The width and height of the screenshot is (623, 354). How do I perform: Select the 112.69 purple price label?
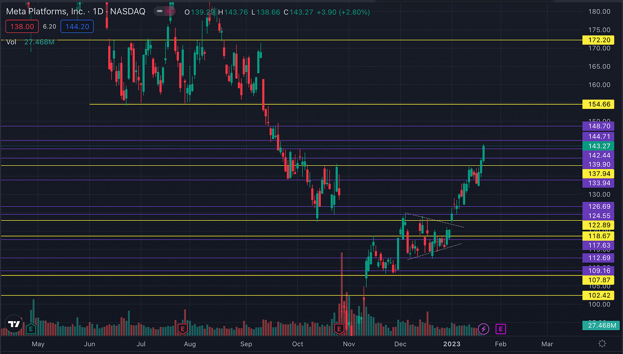pyautogui.click(x=599, y=257)
